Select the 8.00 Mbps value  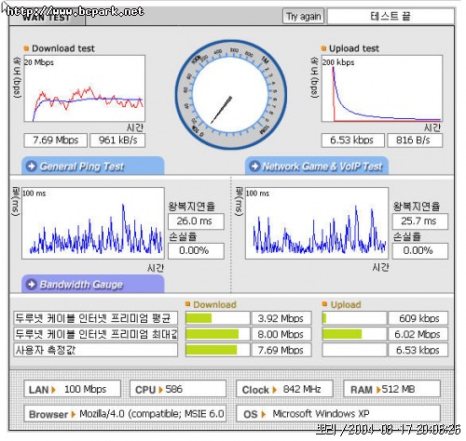coord(281,334)
